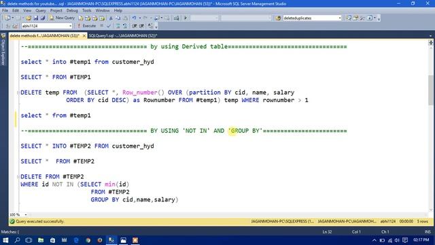Click the Undo arrow icon
The image size is (435, 245).
tap(135, 18)
